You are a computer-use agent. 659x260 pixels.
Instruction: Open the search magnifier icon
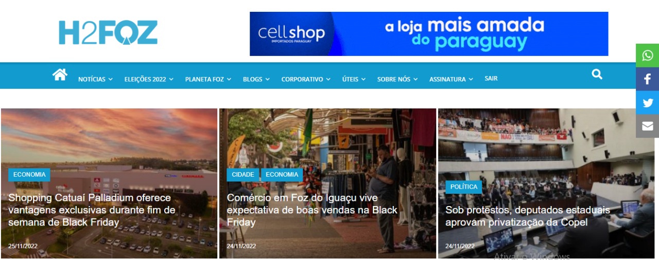point(597,75)
